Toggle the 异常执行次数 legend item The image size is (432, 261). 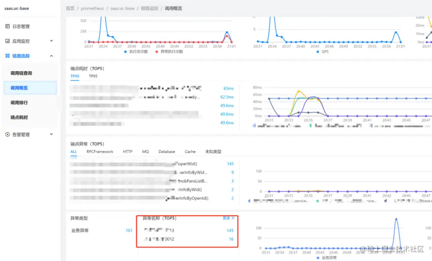coord(169,52)
